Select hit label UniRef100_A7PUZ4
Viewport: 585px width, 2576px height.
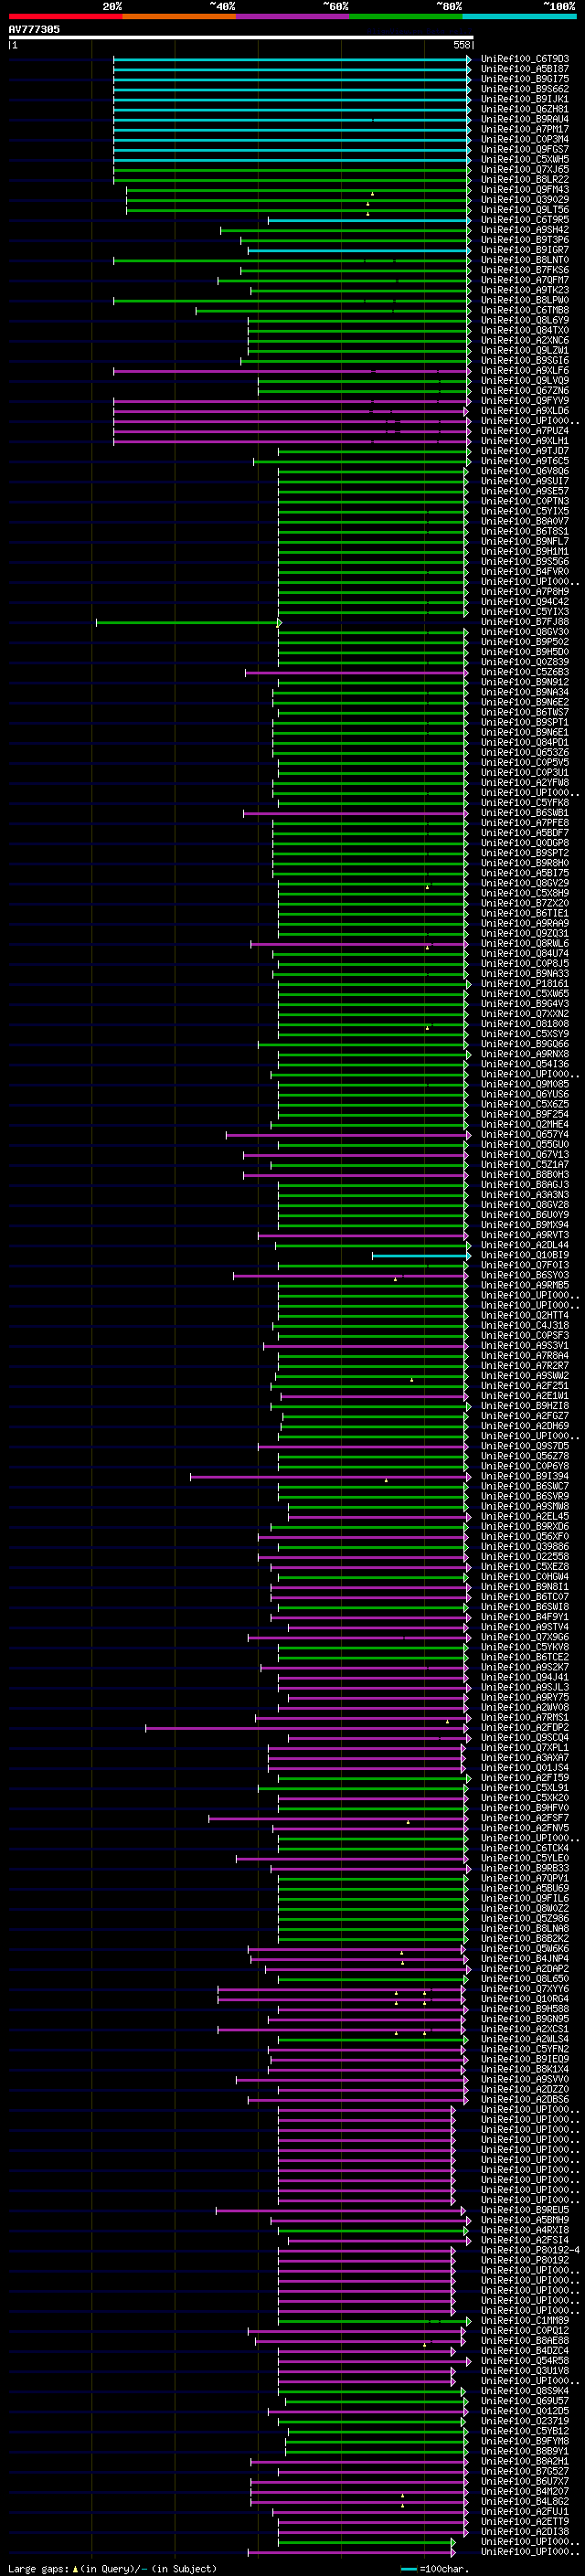tap(525, 430)
